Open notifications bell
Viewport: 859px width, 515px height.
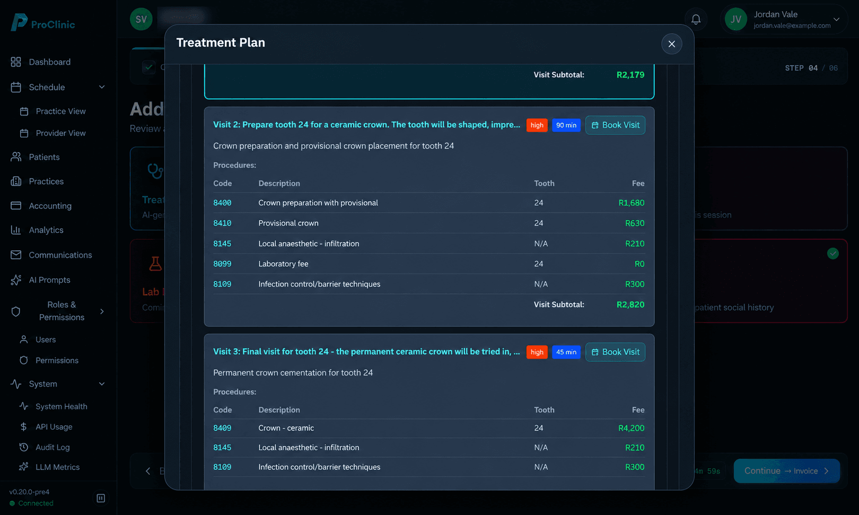pos(696,20)
